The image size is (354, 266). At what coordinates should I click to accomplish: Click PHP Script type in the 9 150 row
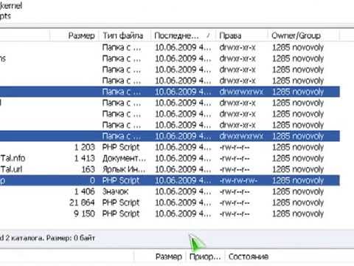click(121, 214)
